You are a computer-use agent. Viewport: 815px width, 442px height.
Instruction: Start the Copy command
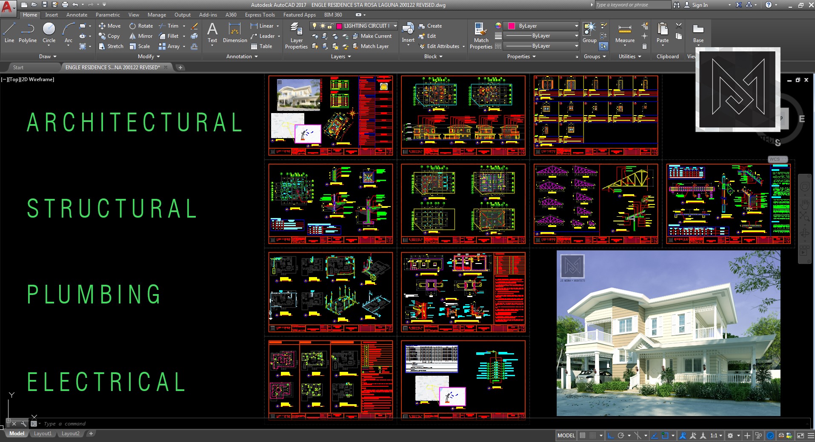(109, 36)
